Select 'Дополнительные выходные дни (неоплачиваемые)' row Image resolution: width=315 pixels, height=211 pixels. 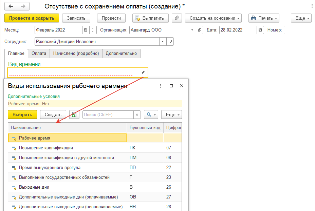95,207
